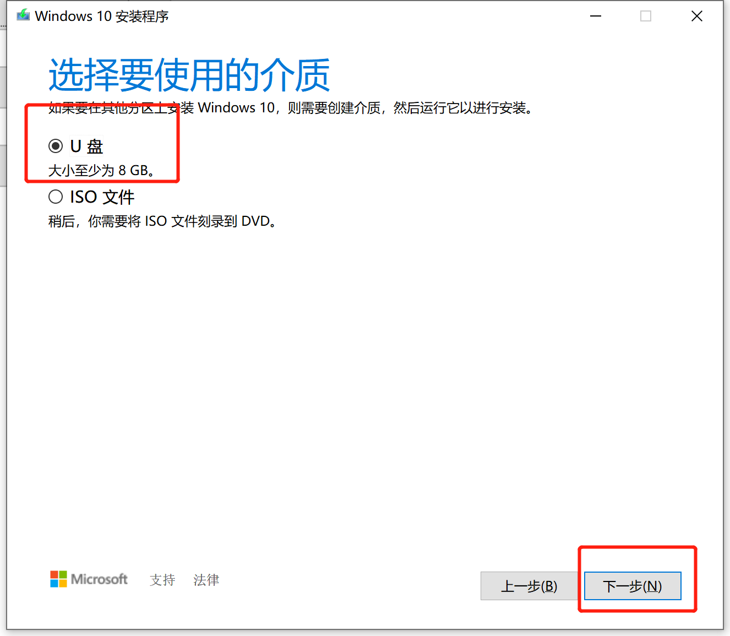Viewport: 730px width, 636px height.
Task: Click the Windows 10 setup icon in title bar
Action: (23, 15)
